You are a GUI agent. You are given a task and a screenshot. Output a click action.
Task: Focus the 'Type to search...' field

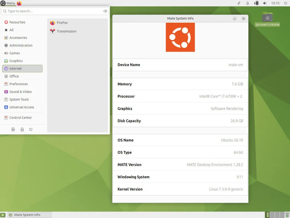click(x=55, y=11)
